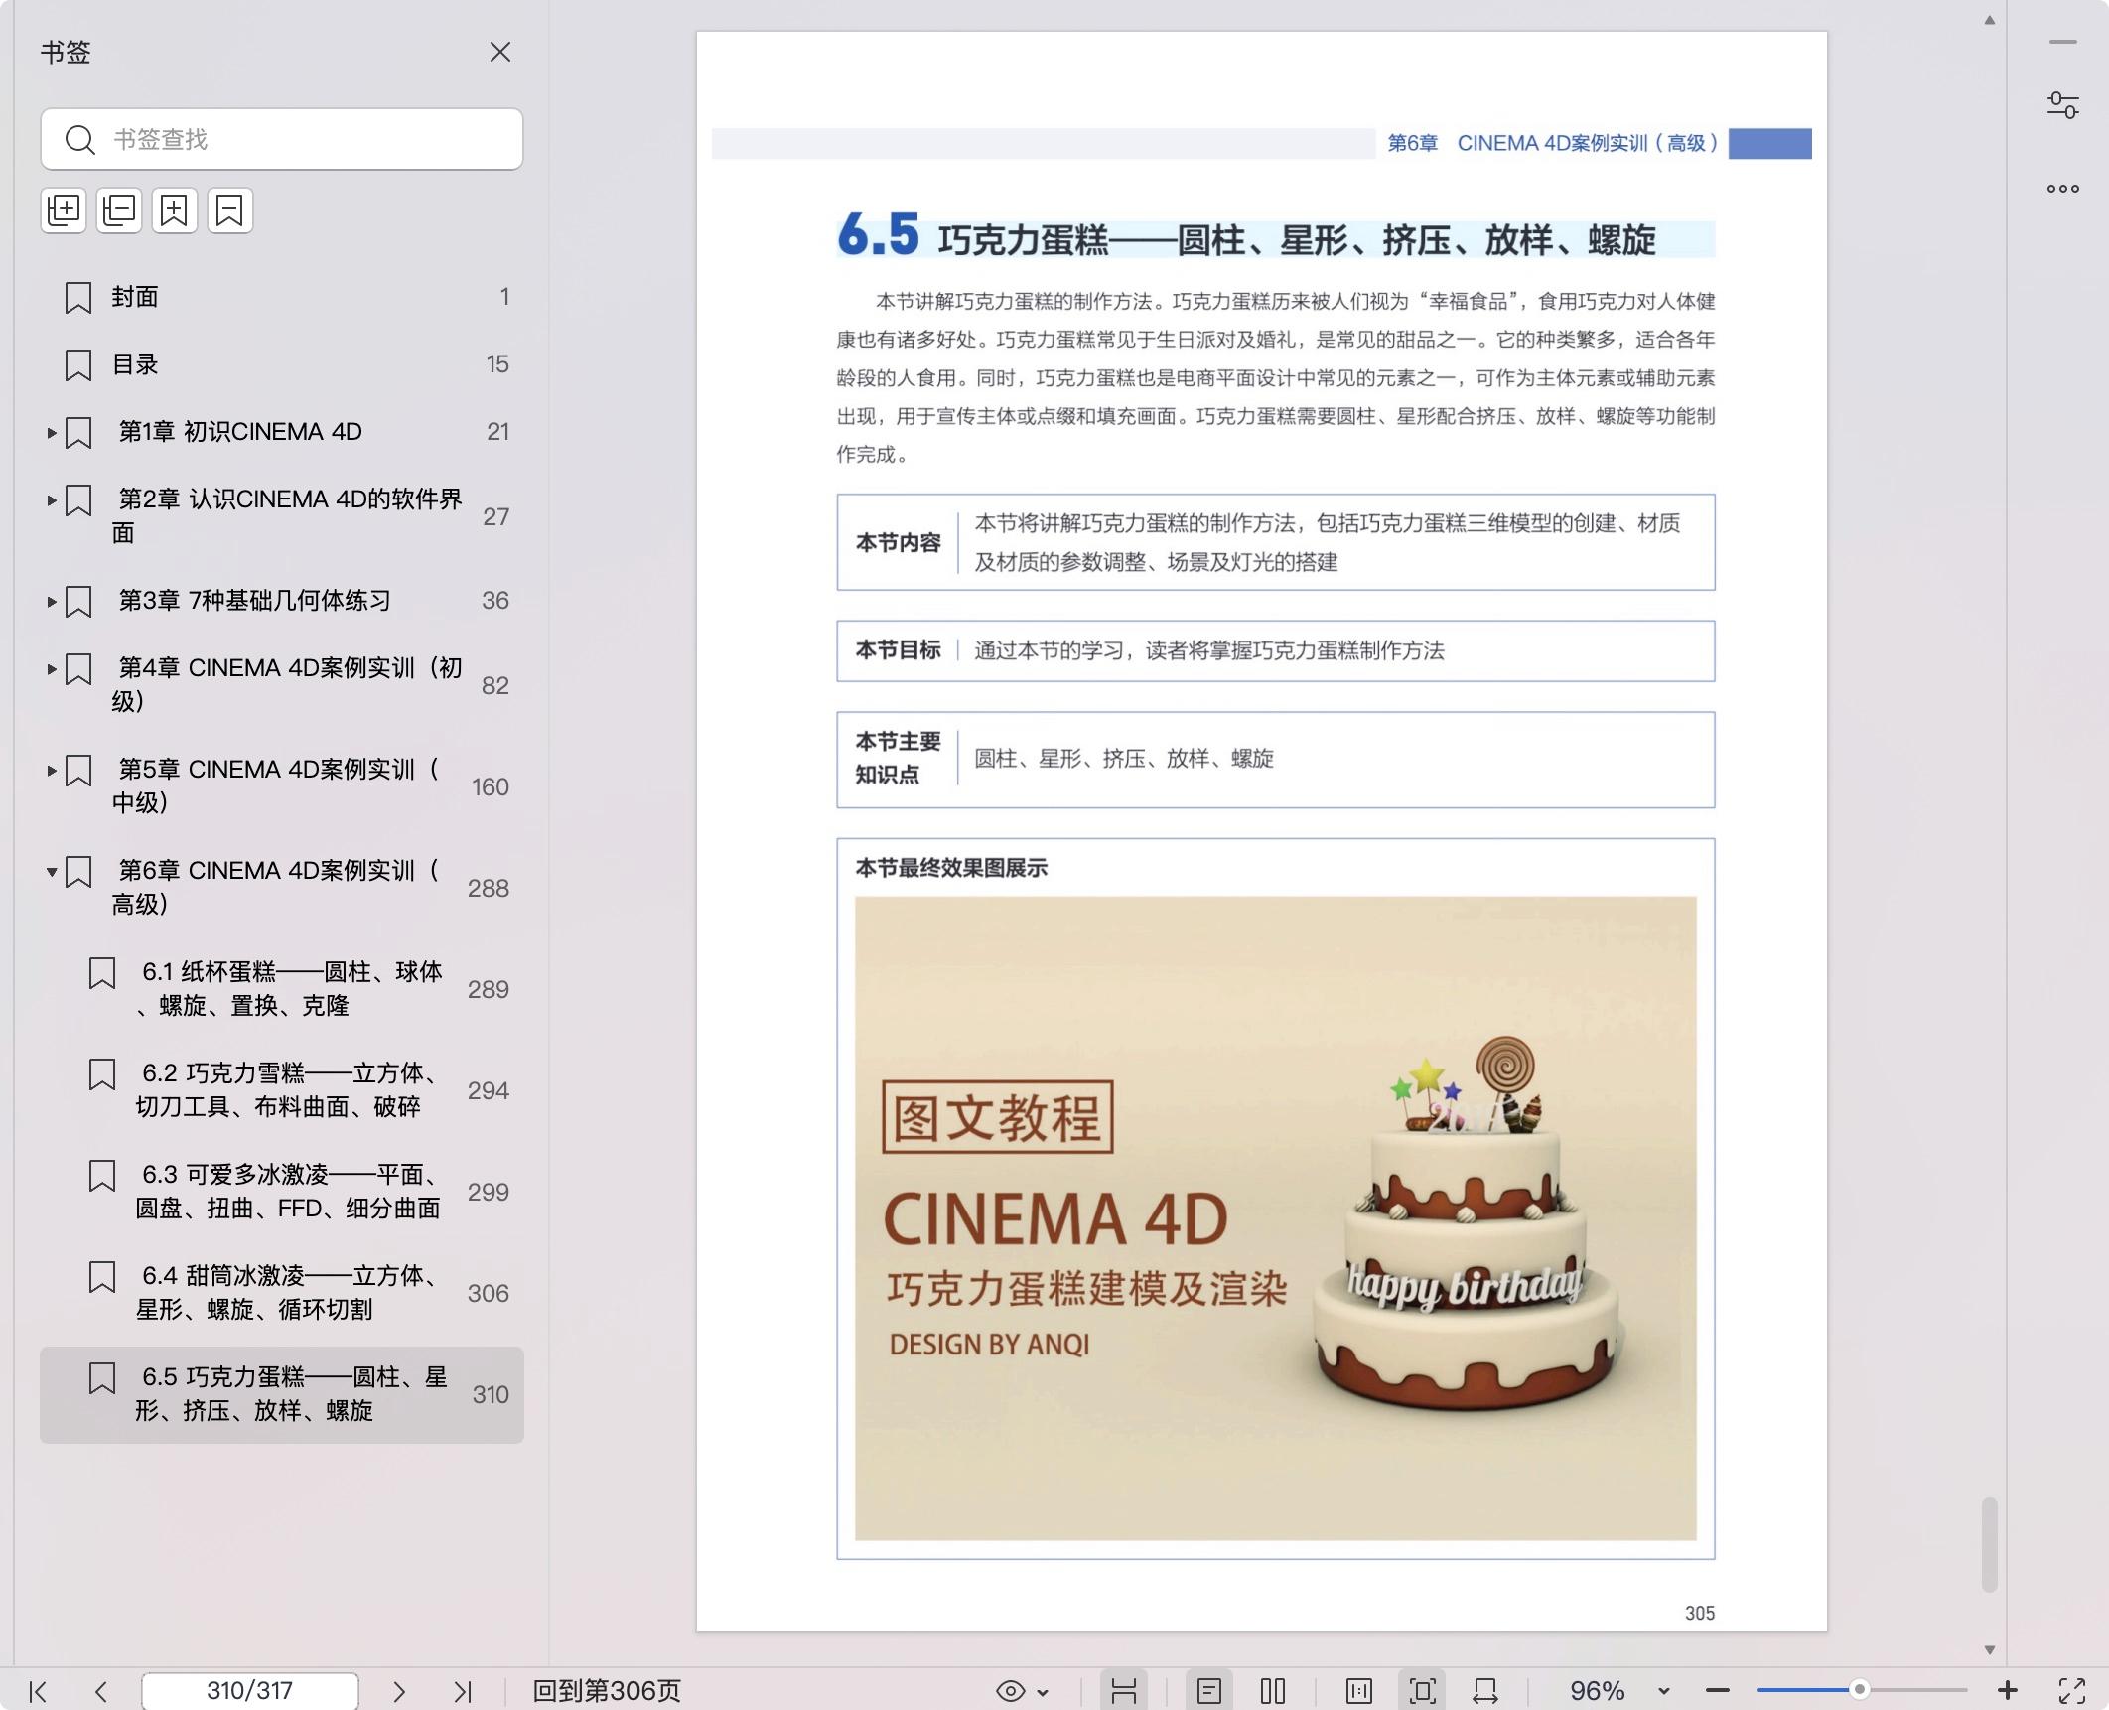
Task: Expand all bookmarks icon
Action: 64,211
